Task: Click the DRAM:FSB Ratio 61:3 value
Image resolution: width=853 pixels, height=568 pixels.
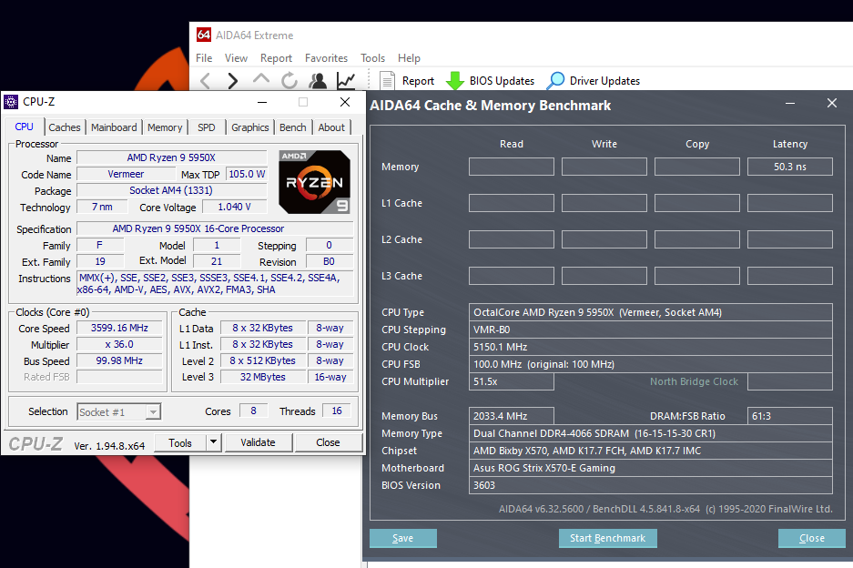Action: click(x=790, y=416)
